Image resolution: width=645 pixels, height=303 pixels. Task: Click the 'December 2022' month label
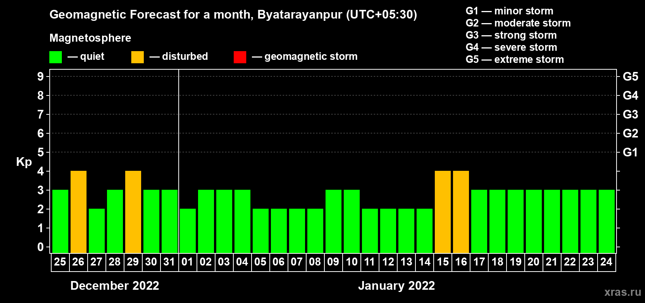(115, 286)
